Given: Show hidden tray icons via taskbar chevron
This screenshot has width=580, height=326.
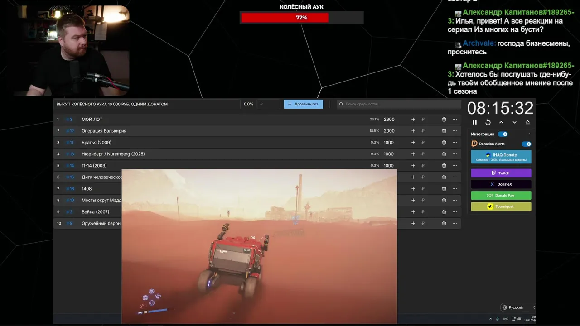Looking at the screenshot, I should coord(490,319).
